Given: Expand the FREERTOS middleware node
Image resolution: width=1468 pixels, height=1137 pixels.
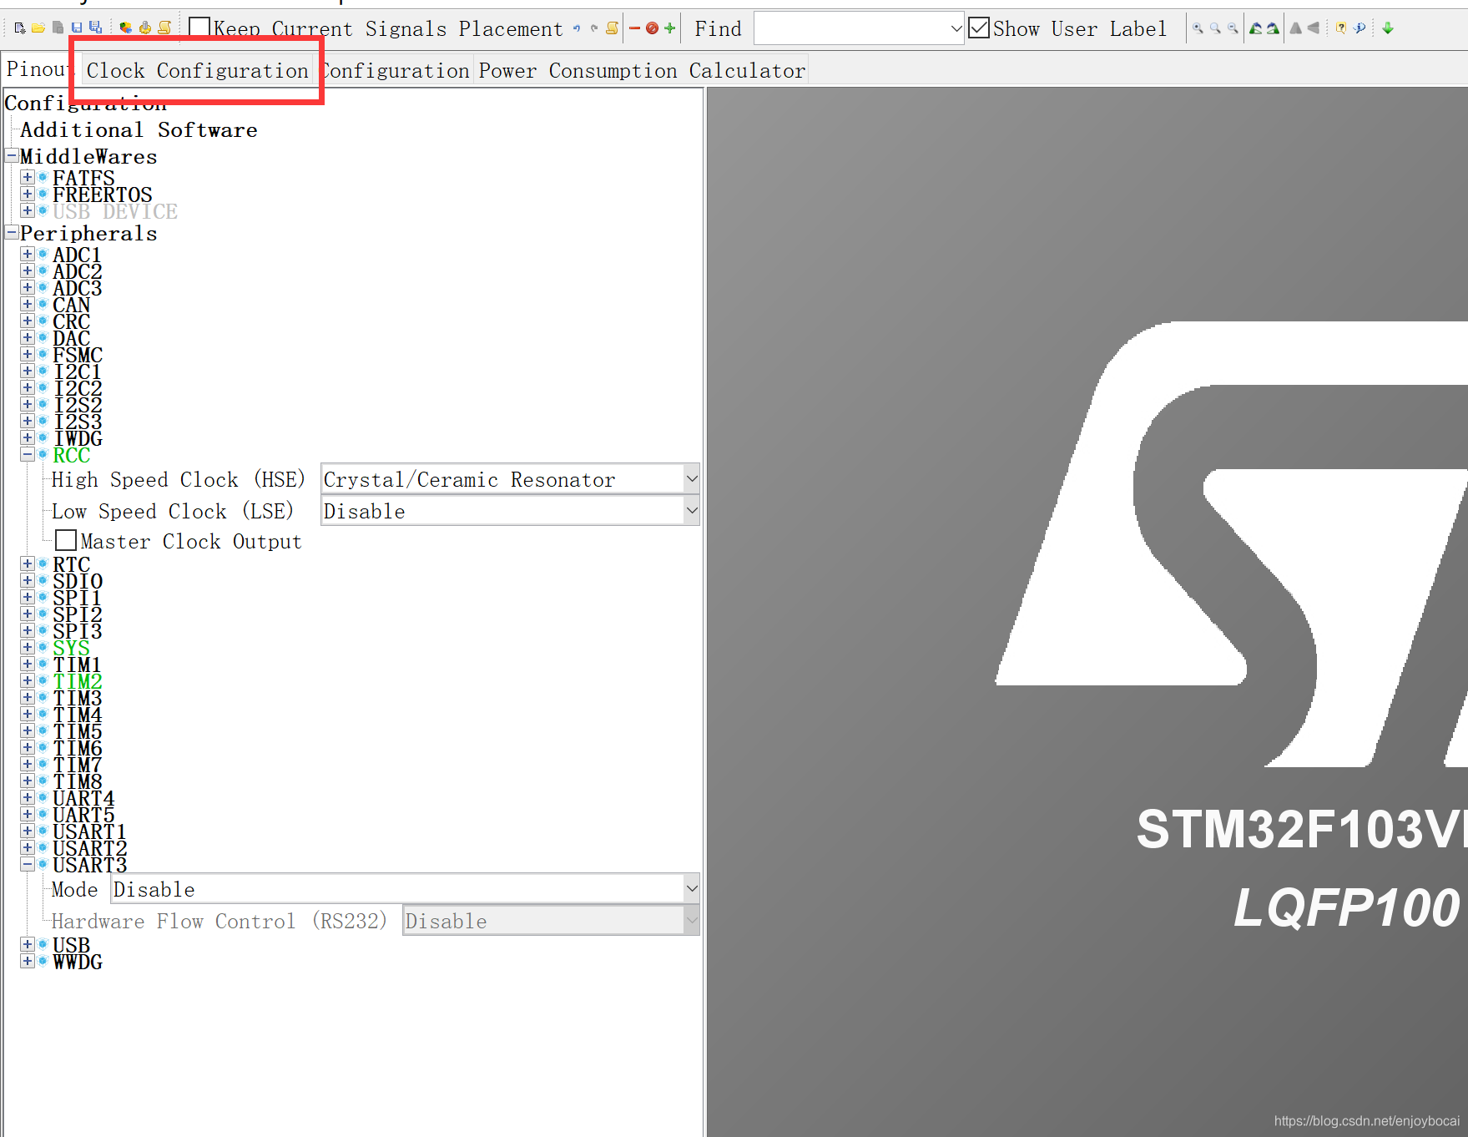Looking at the screenshot, I should tap(28, 194).
